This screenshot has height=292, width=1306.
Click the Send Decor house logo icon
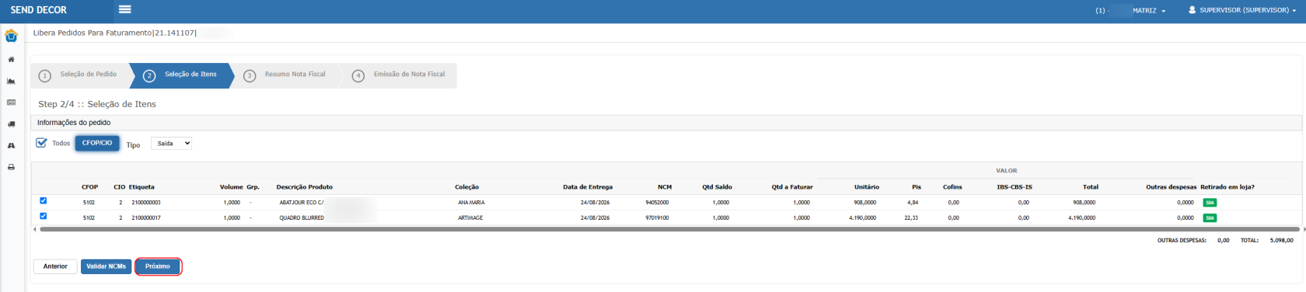pyautogui.click(x=11, y=36)
